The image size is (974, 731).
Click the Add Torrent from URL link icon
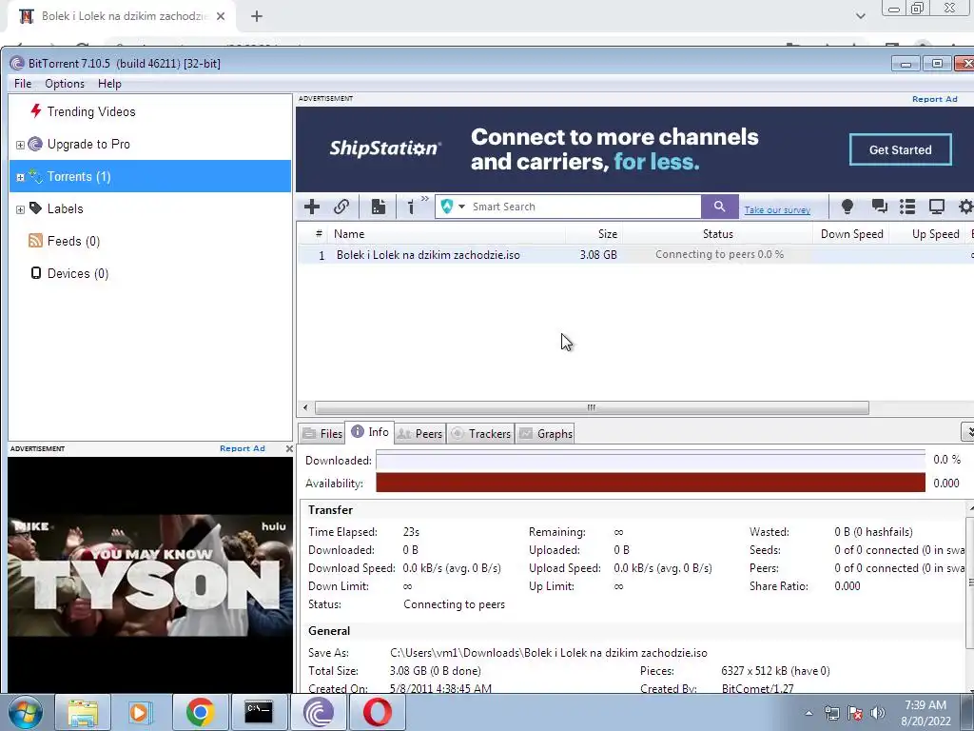pyautogui.click(x=341, y=207)
